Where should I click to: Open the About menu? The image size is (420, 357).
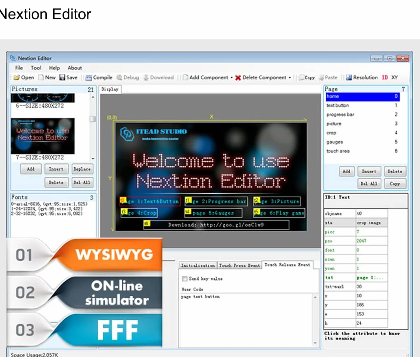[x=75, y=68]
